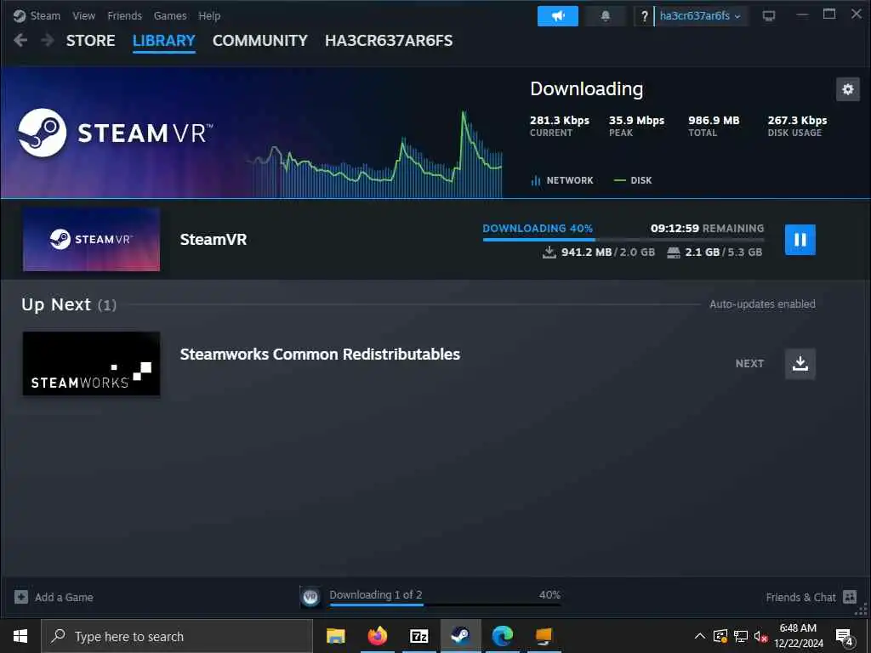
Task: Click the taskbar search box
Action: (177, 636)
